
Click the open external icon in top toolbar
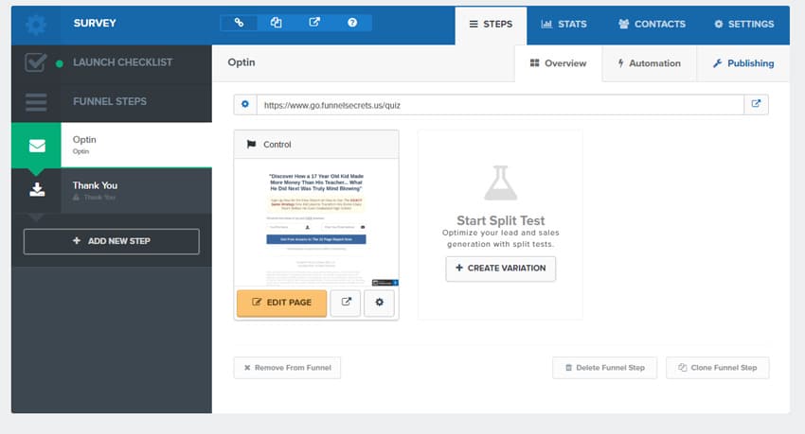tap(314, 23)
